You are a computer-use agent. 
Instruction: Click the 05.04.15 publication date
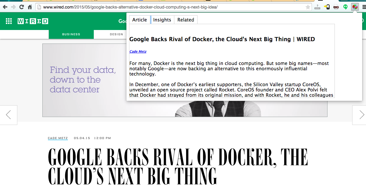pos(82,138)
